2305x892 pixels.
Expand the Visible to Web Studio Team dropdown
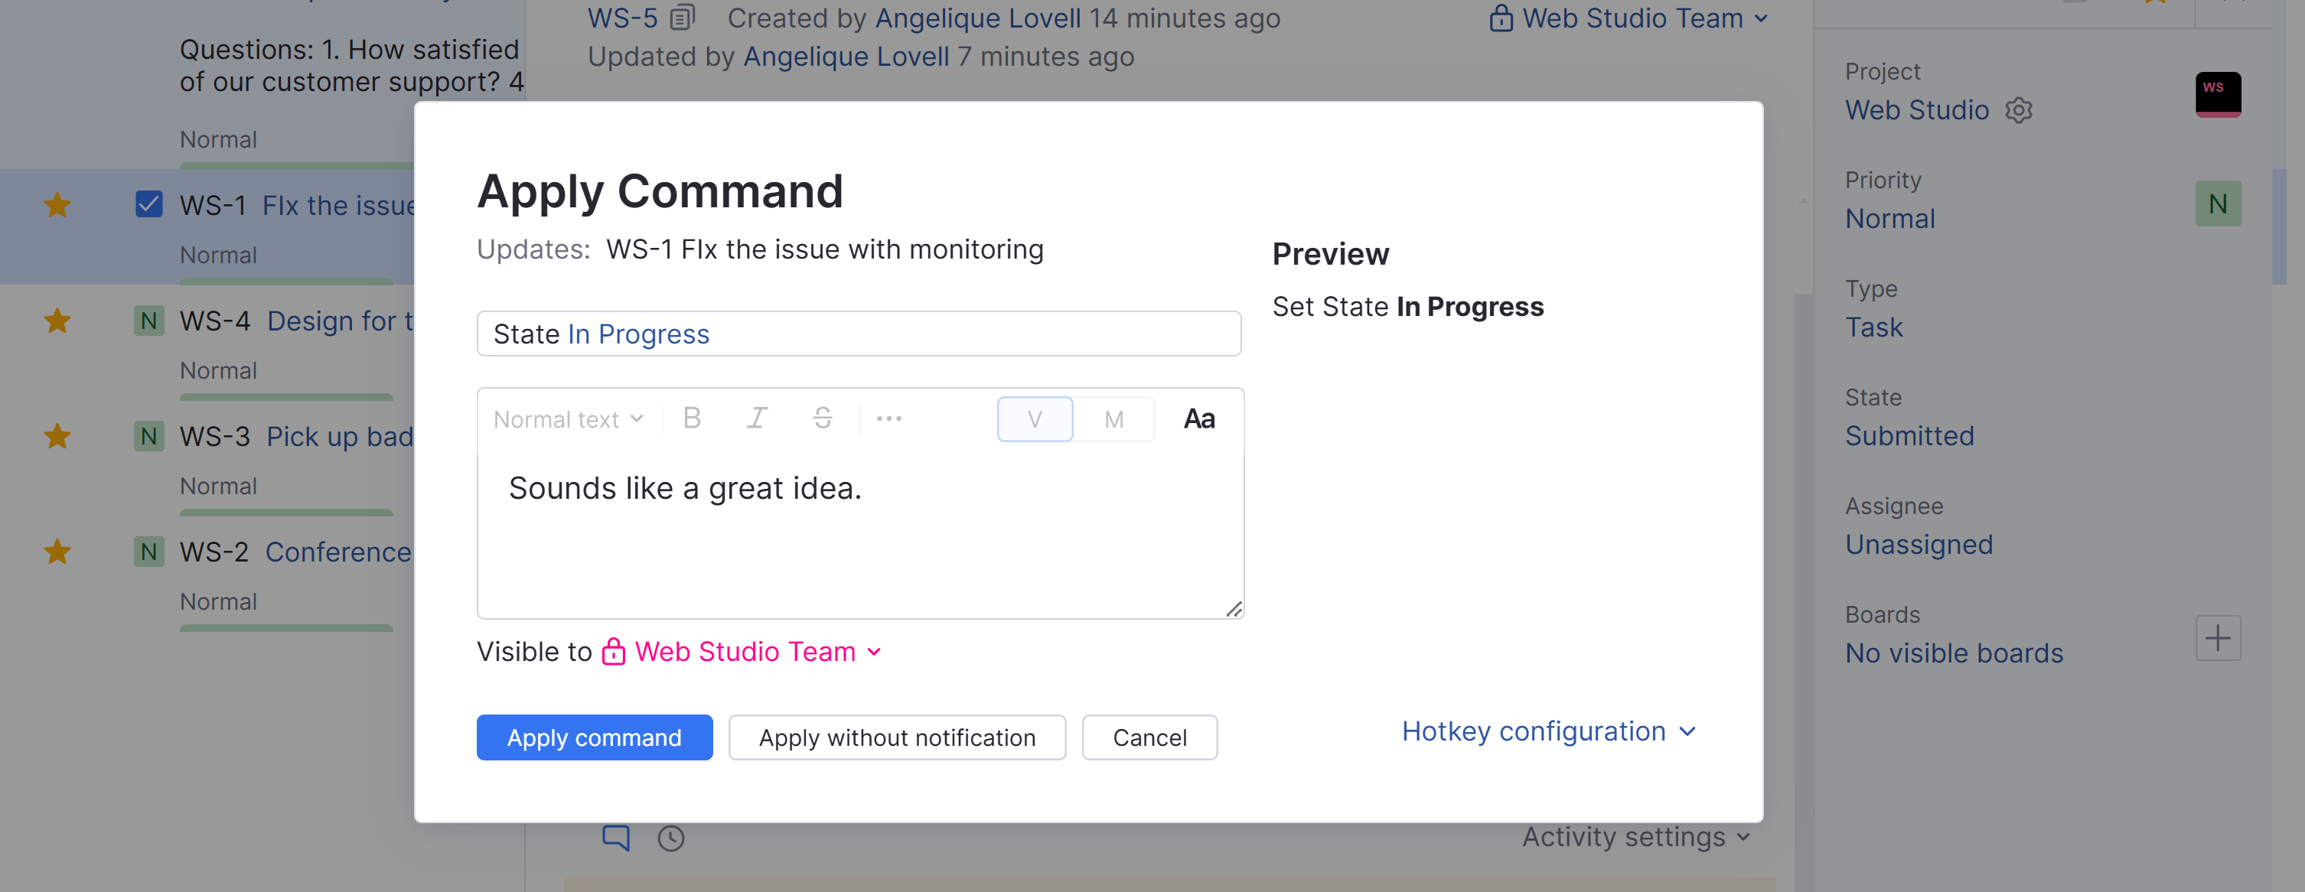[745, 651]
